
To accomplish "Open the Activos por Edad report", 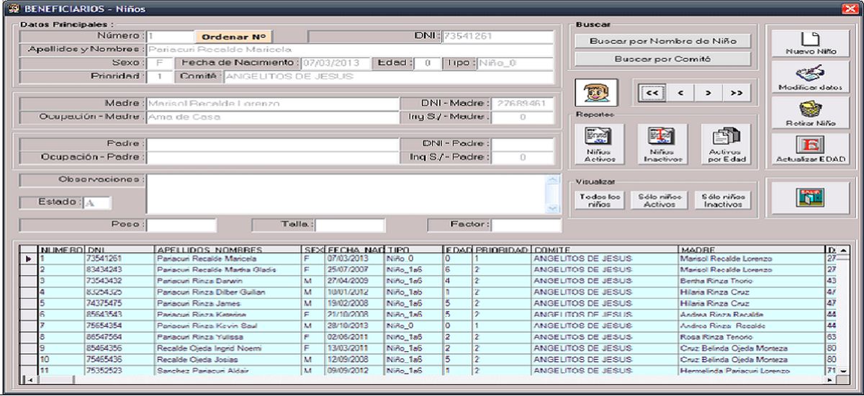I will point(726,144).
